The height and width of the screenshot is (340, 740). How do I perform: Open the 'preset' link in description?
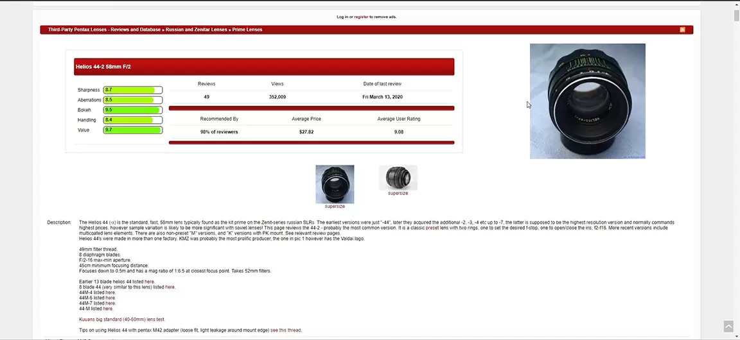coord(432,228)
